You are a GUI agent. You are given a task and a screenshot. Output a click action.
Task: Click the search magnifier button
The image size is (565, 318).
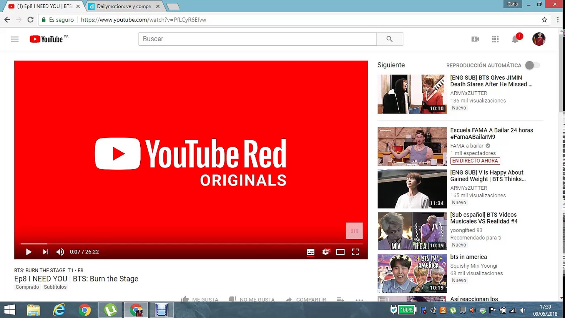[x=389, y=39]
